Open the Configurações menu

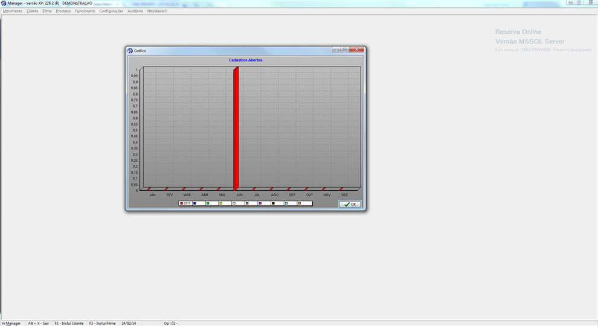pos(111,11)
